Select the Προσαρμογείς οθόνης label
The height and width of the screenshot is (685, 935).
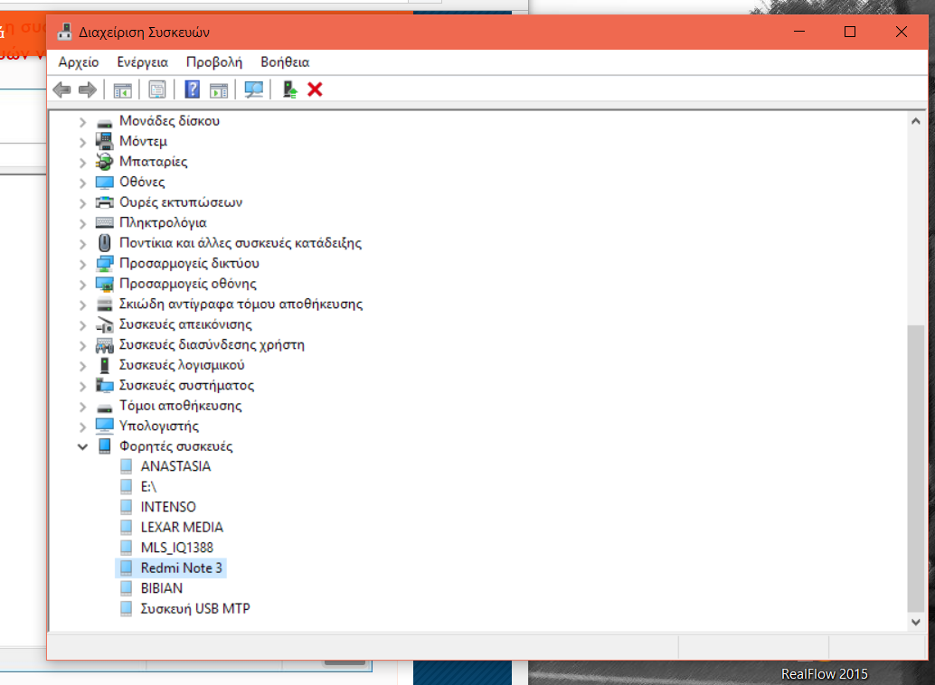pyautogui.click(x=188, y=284)
